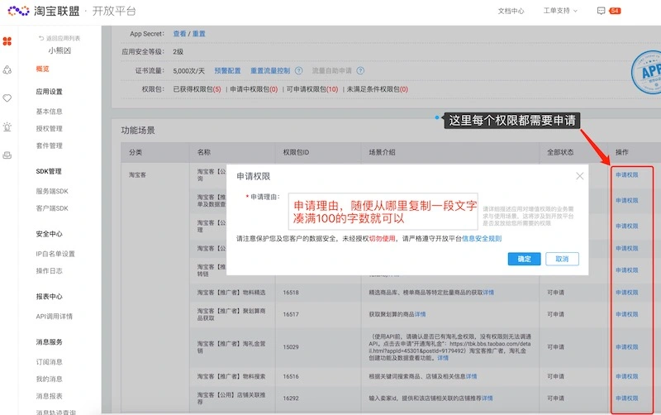661x415 pixels.
Task: Open the message bubble icon in header
Action: [x=602, y=11]
